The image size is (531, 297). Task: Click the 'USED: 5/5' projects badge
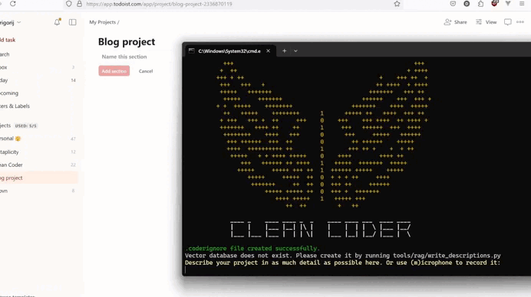[x=26, y=126]
